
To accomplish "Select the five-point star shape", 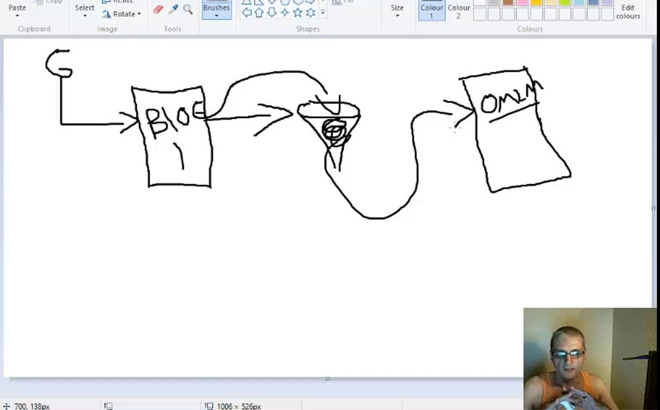I will pyautogui.click(x=298, y=13).
